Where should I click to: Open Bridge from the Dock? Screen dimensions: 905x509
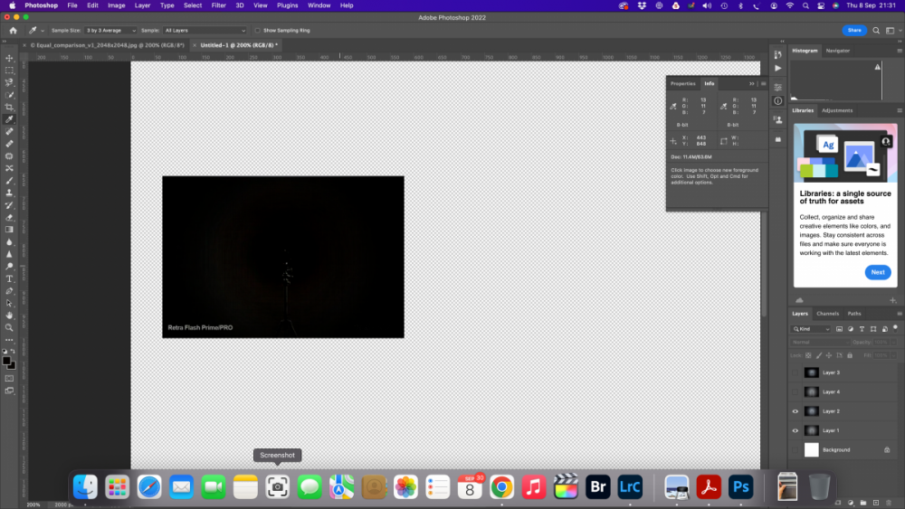pos(598,487)
